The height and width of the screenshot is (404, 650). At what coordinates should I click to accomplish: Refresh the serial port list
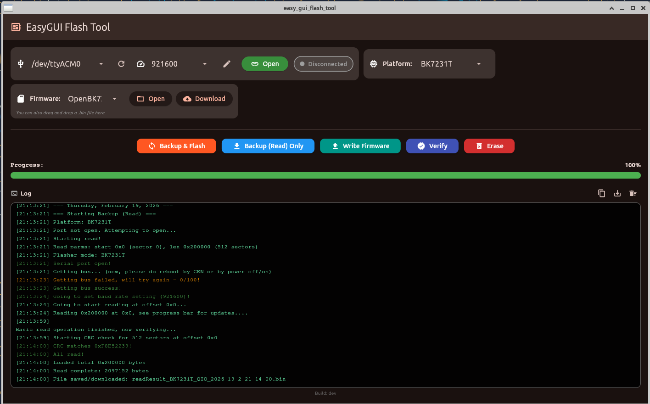tap(121, 64)
